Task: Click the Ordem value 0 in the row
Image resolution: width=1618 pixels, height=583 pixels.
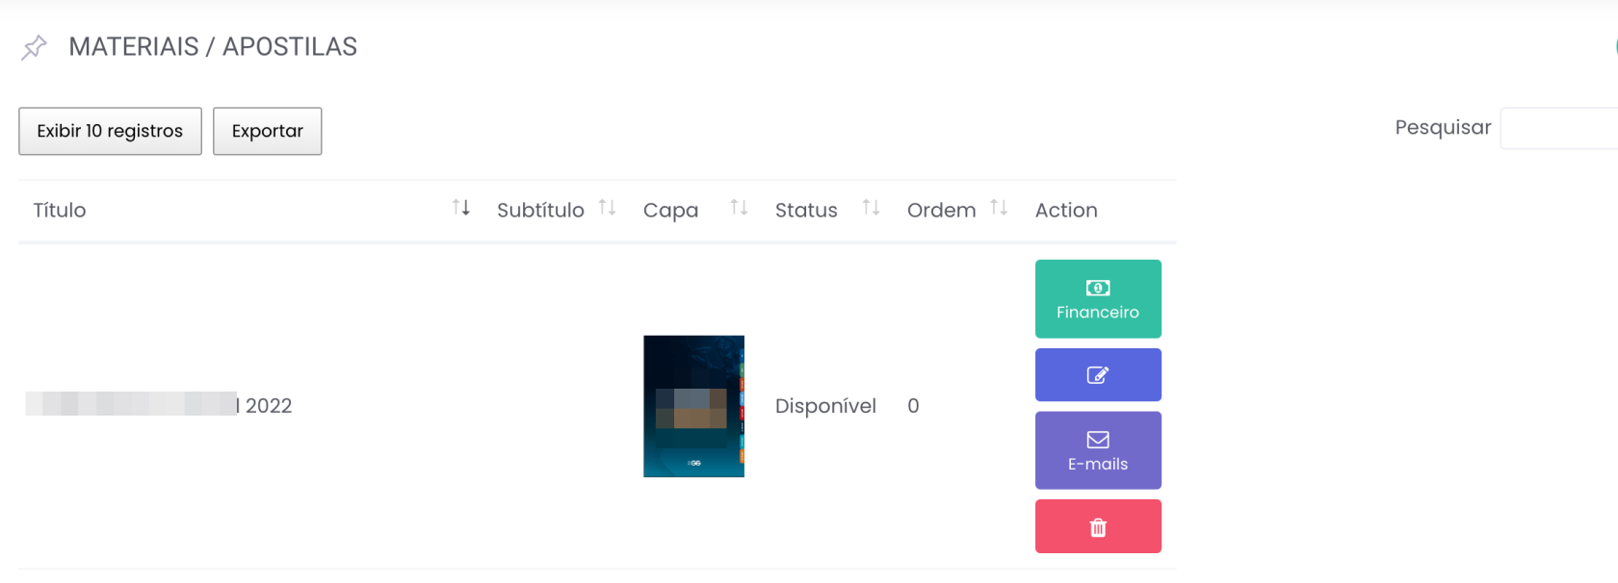Action: pyautogui.click(x=913, y=406)
